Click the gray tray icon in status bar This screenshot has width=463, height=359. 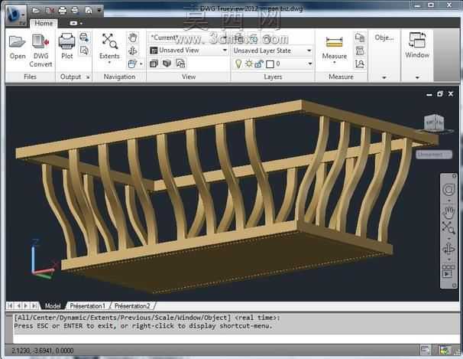click(x=426, y=351)
